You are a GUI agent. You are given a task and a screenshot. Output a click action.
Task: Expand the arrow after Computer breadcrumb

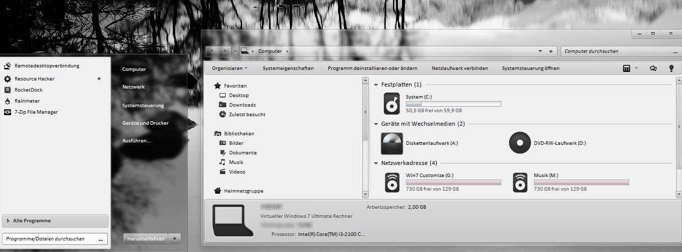pyautogui.click(x=287, y=51)
